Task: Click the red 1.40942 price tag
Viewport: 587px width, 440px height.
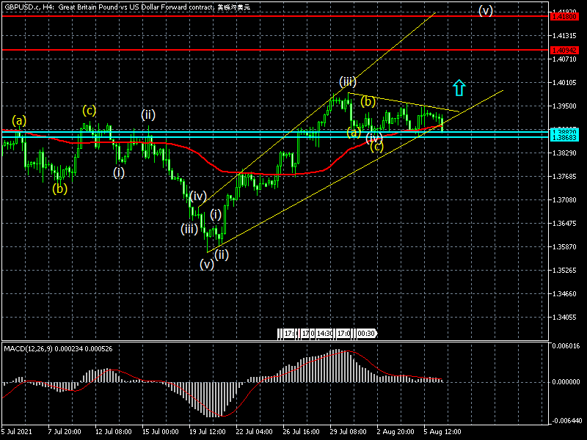Action: (x=566, y=50)
